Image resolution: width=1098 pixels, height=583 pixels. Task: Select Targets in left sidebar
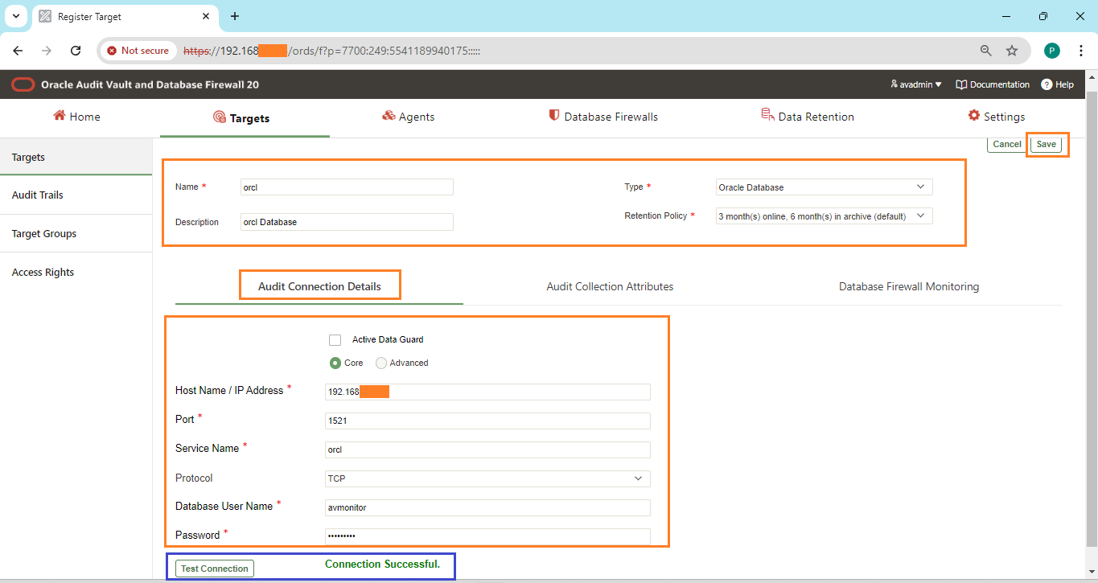(x=76, y=157)
